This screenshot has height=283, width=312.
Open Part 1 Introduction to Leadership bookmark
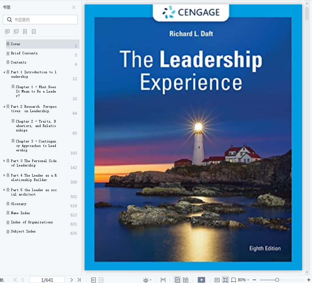pyautogui.click(x=34, y=75)
